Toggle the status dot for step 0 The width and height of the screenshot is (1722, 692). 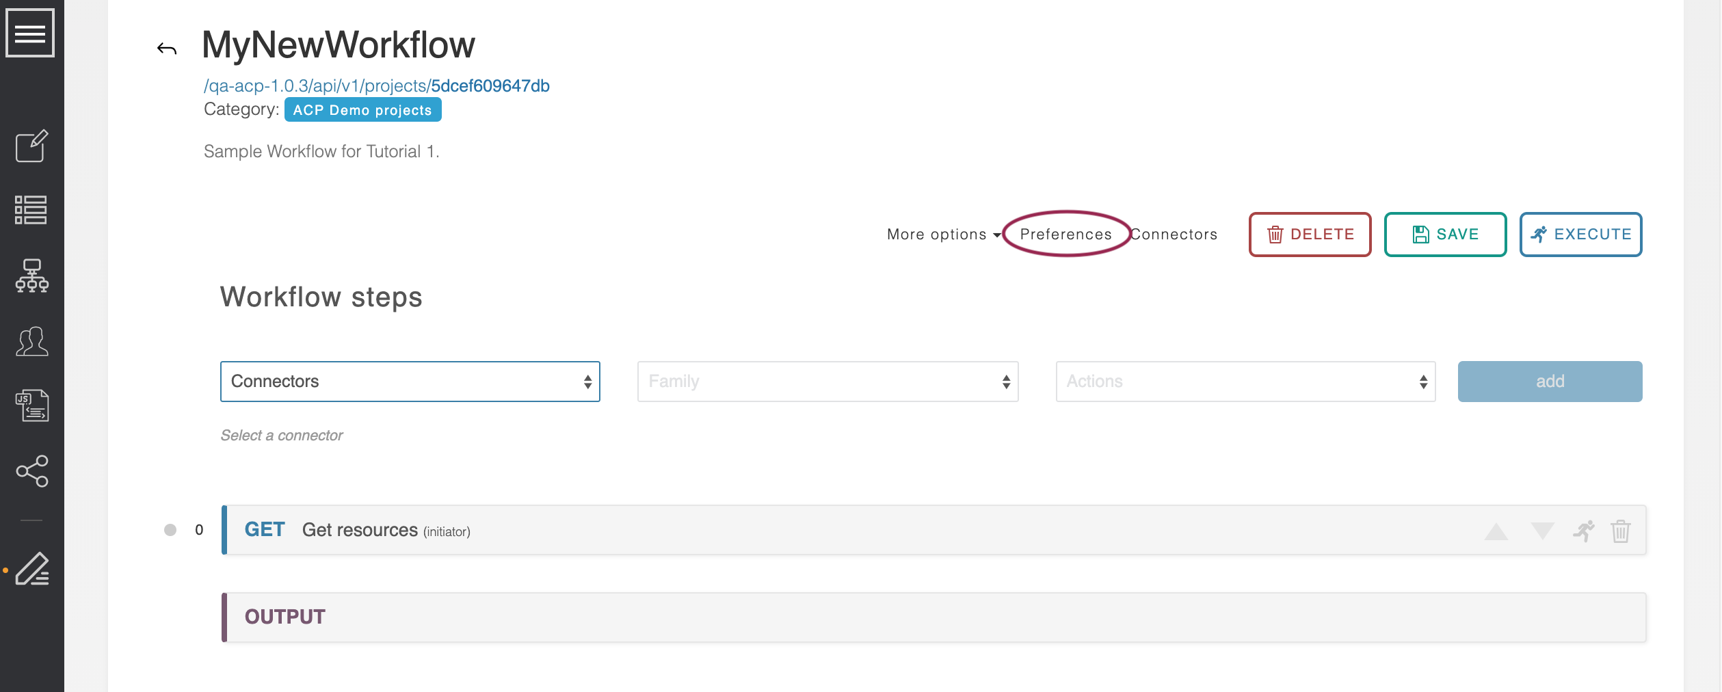point(170,530)
